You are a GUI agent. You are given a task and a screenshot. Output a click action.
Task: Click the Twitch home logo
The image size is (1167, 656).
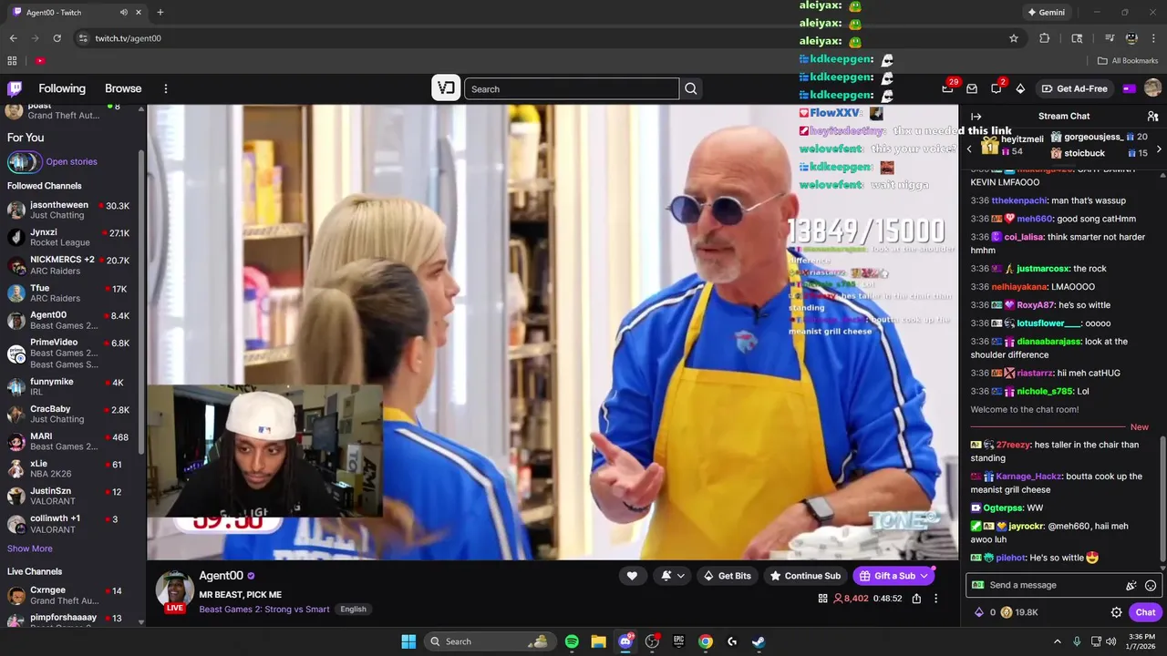point(15,88)
